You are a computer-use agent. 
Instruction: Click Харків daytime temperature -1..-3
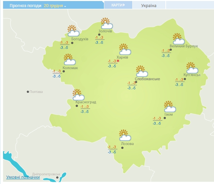(x=112, y=61)
